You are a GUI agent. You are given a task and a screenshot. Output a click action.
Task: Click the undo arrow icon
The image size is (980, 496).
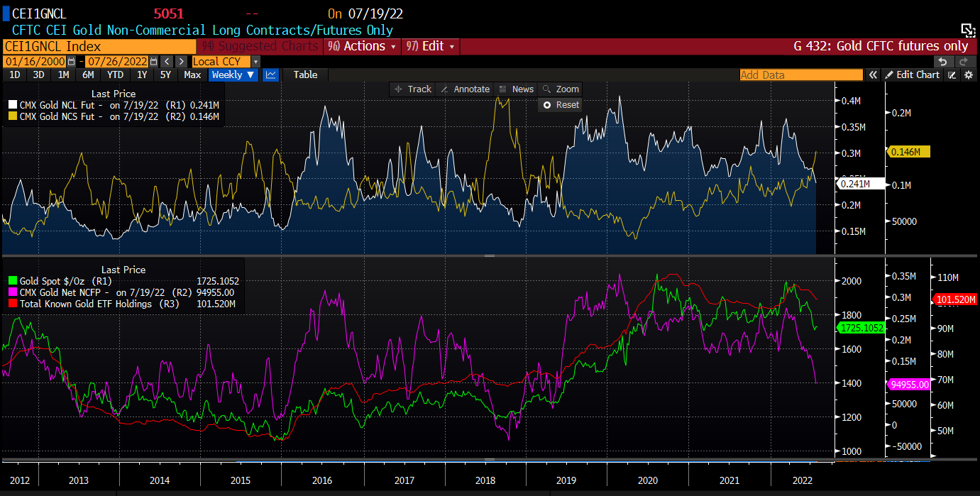[x=943, y=62]
